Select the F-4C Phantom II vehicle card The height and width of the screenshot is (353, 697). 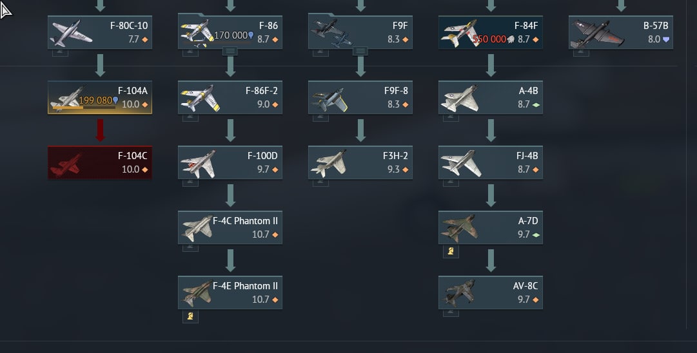230,227
